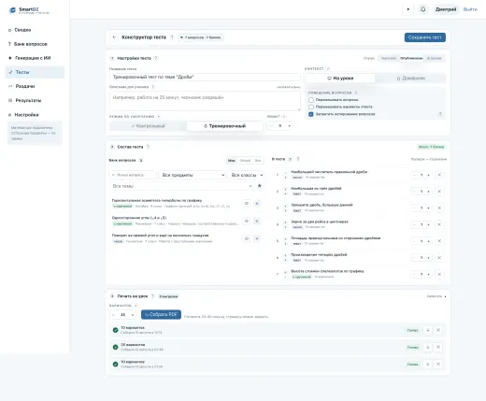
Task: Open the Все предметы dropdown
Action: tap(193, 175)
